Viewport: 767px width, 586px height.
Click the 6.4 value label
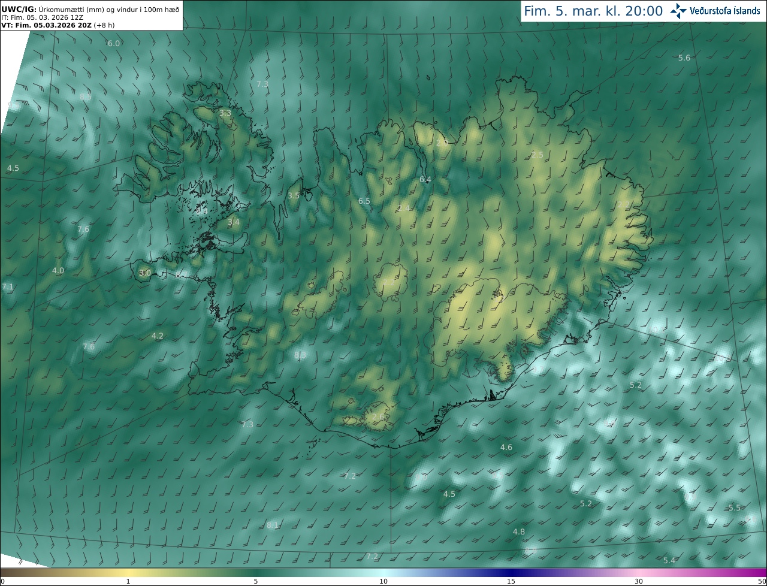[x=425, y=180]
